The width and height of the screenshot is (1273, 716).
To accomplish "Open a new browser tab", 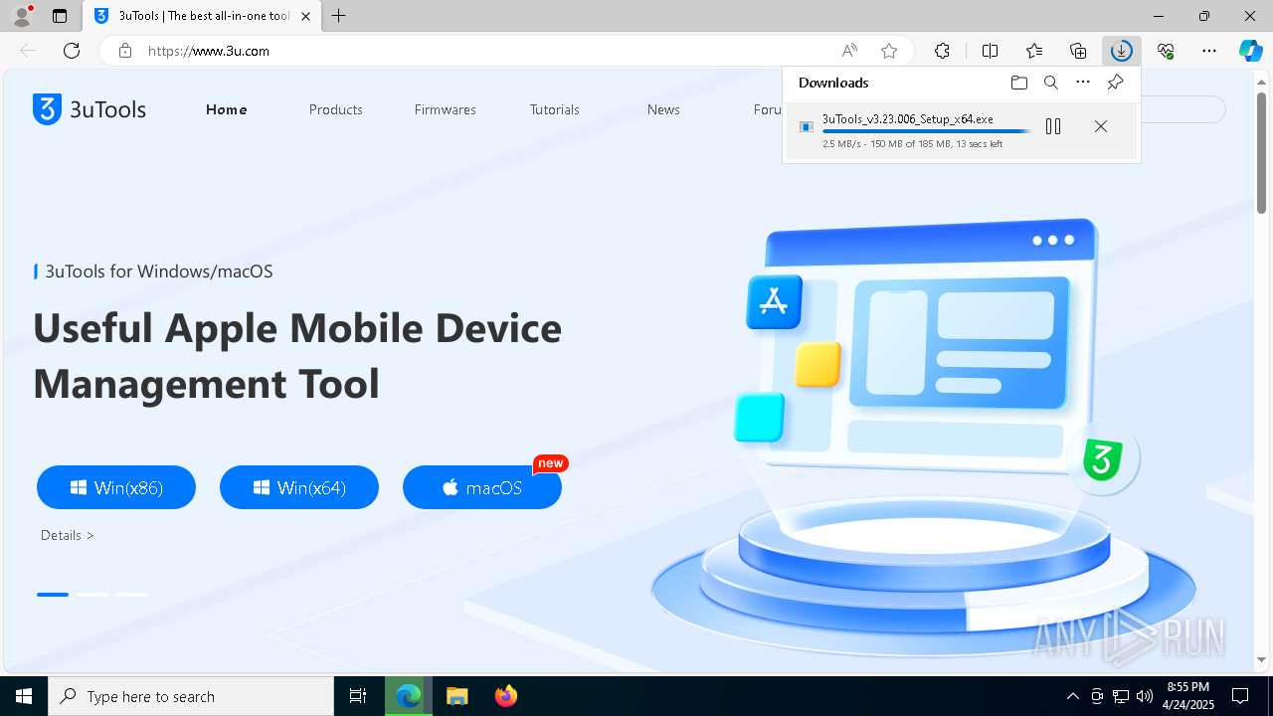I will (339, 16).
